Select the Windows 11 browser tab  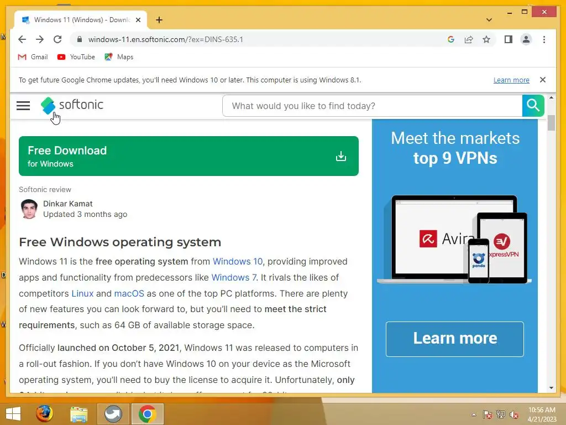(81, 20)
